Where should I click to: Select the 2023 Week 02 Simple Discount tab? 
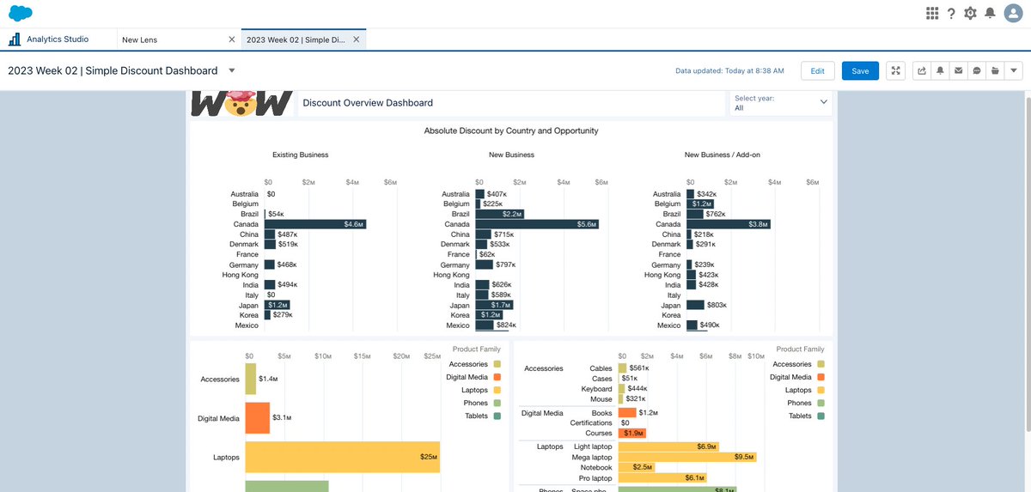pos(303,39)
